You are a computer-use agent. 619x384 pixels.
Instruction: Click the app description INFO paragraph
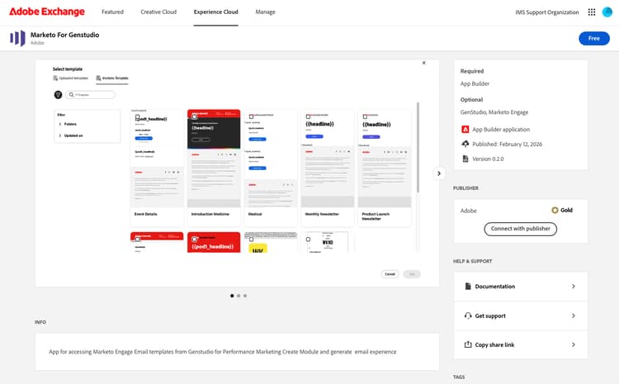(223, 352)
